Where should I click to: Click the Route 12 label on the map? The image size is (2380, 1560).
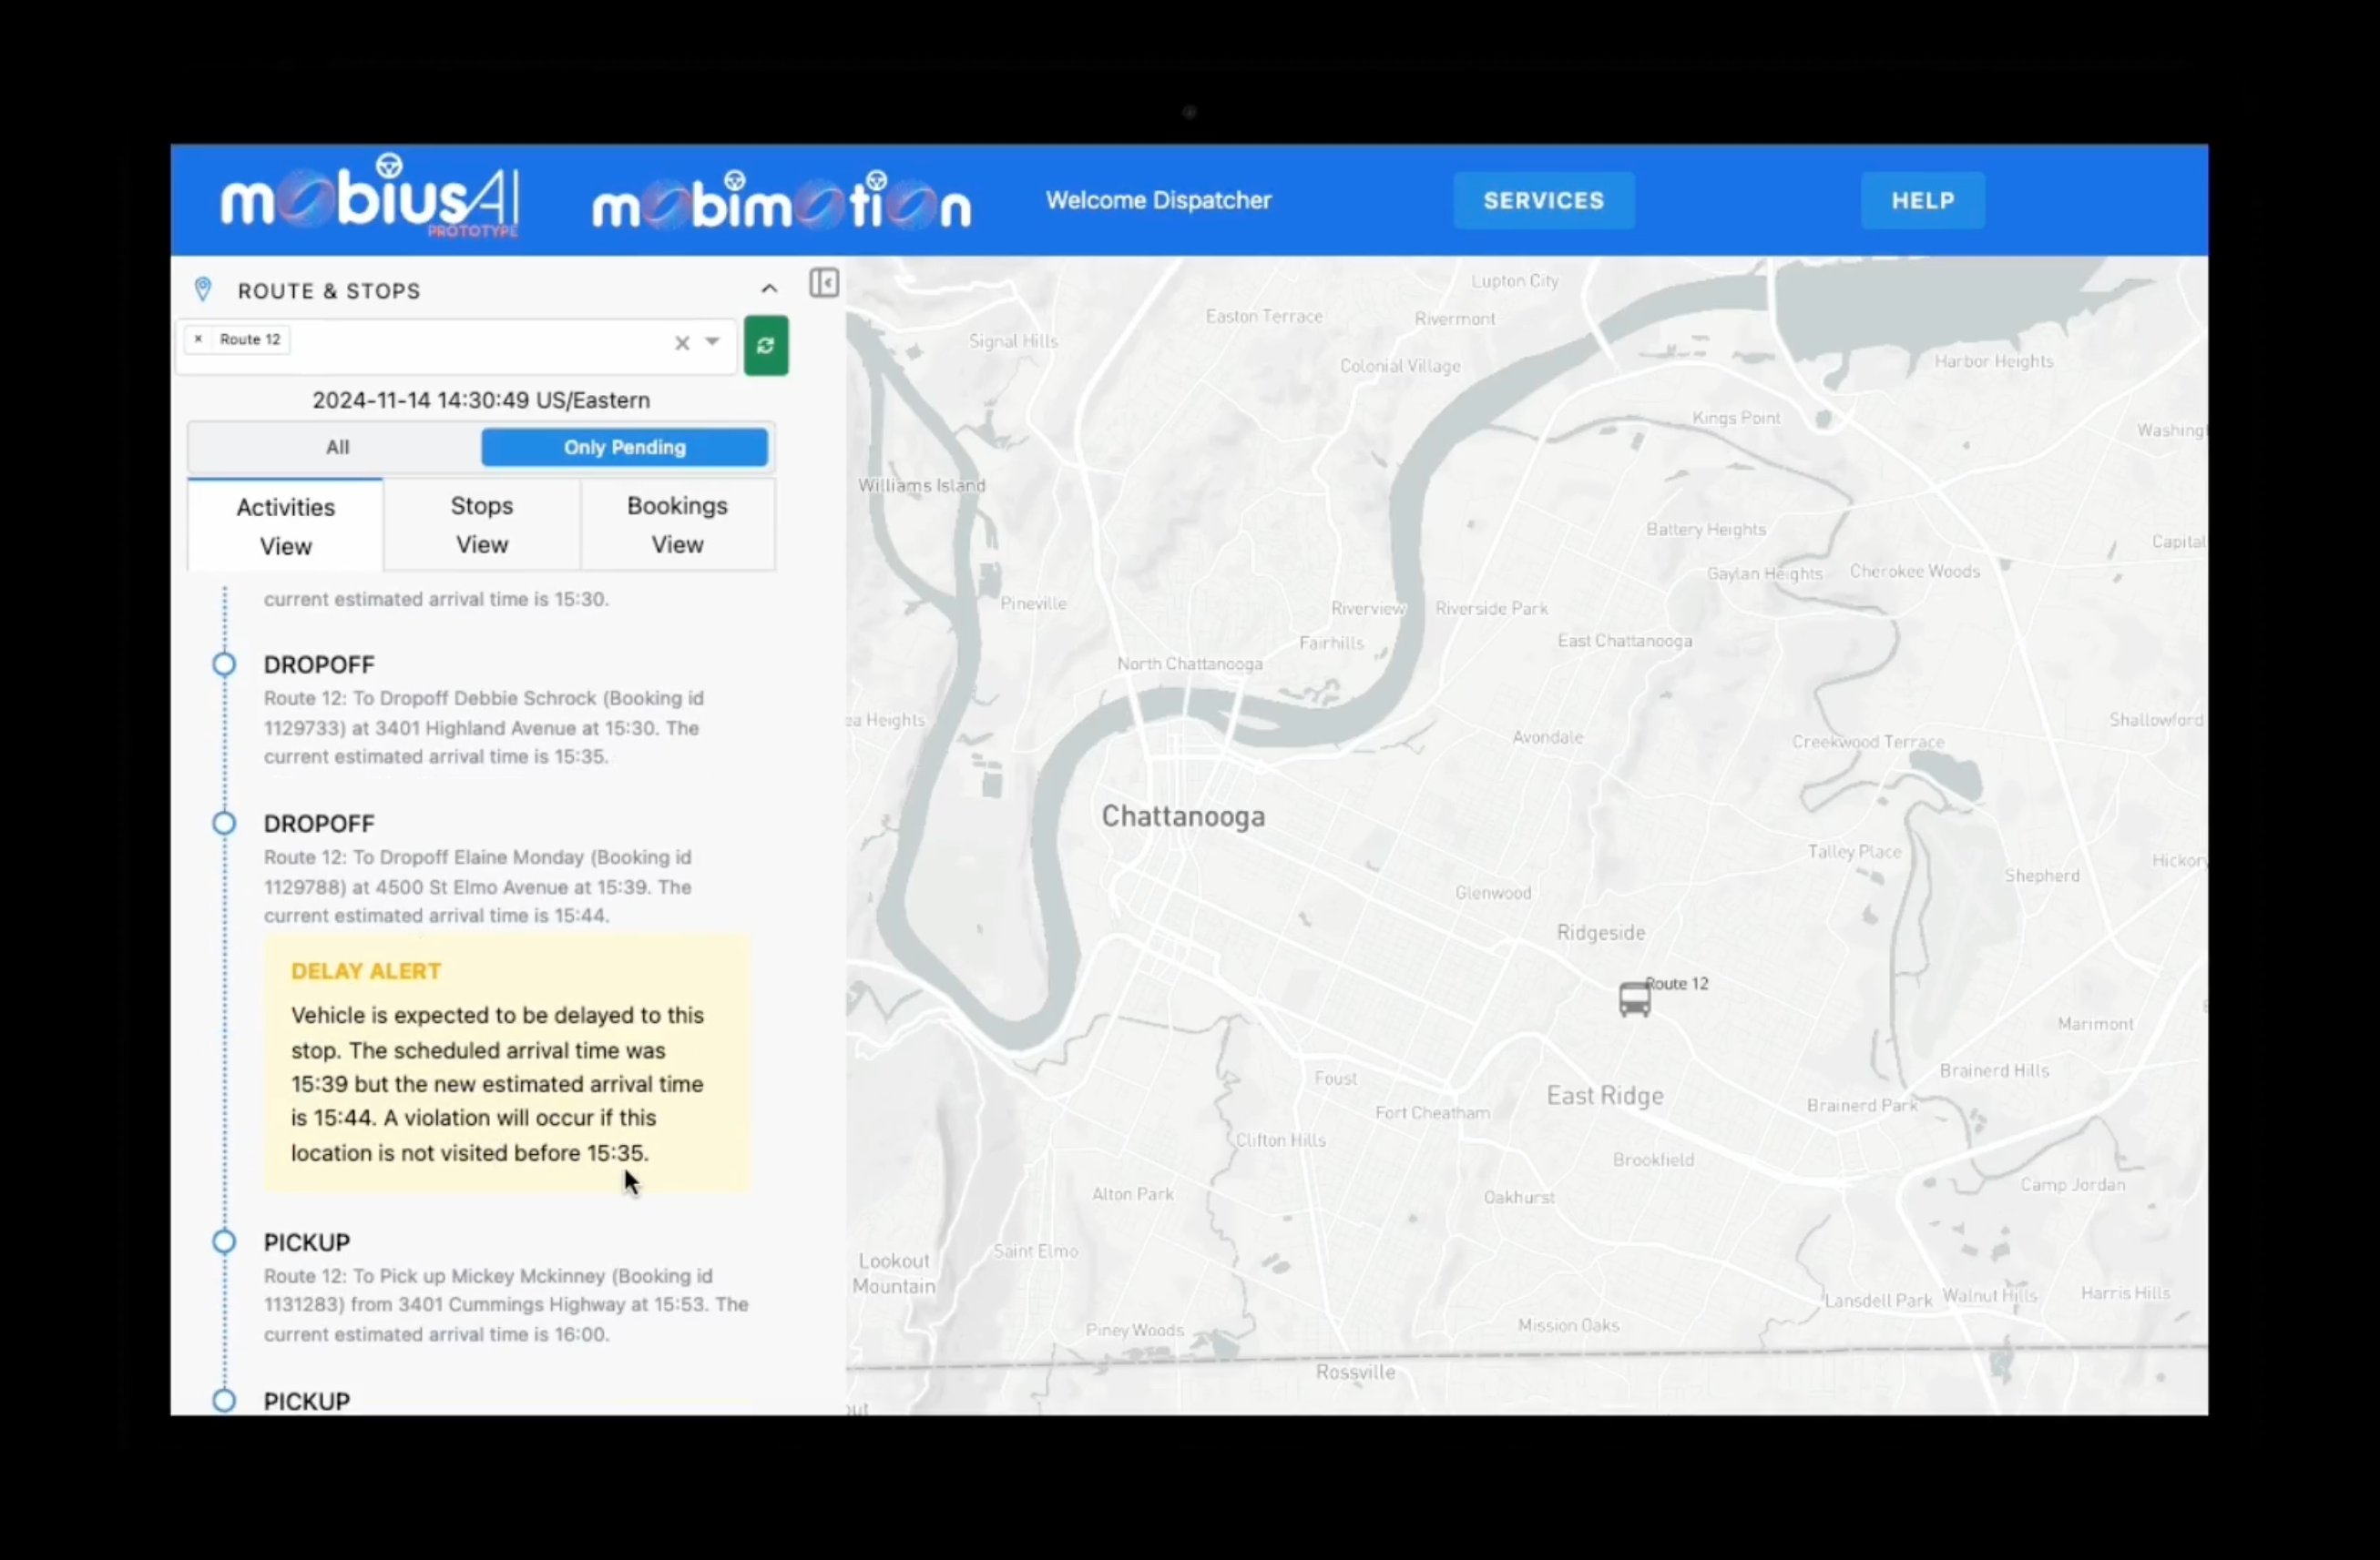pyautogui.click(x=1677, y=983)
